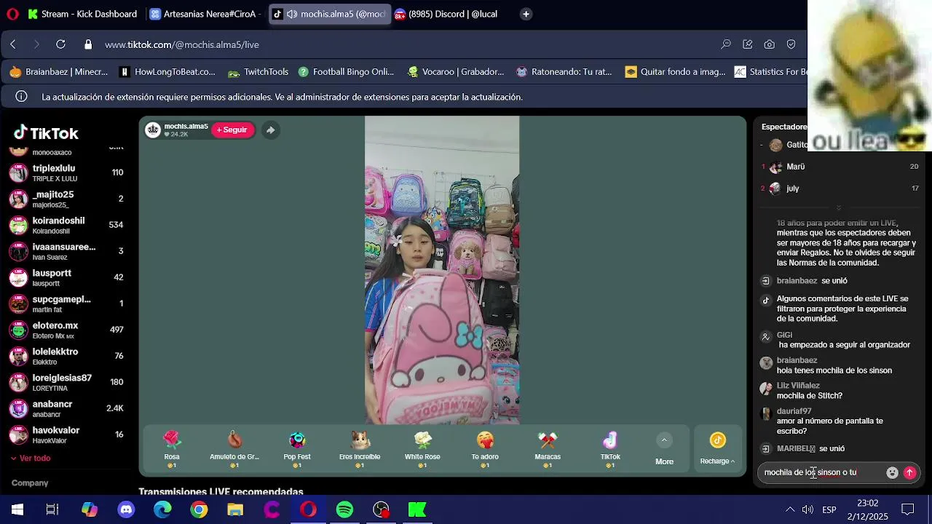Send the Maracas gift
932x524 pixels.
[x=548, y=448]
